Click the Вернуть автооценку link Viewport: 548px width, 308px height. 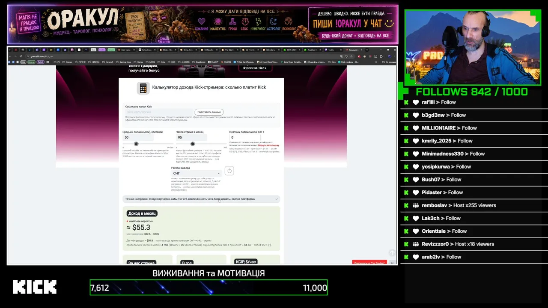pyautogui.click(x=268, y=145)
